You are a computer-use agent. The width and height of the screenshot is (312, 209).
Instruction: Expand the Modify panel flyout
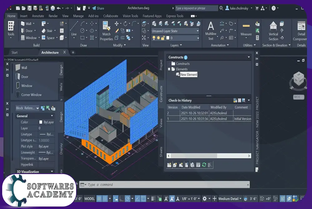click(119, 45)
